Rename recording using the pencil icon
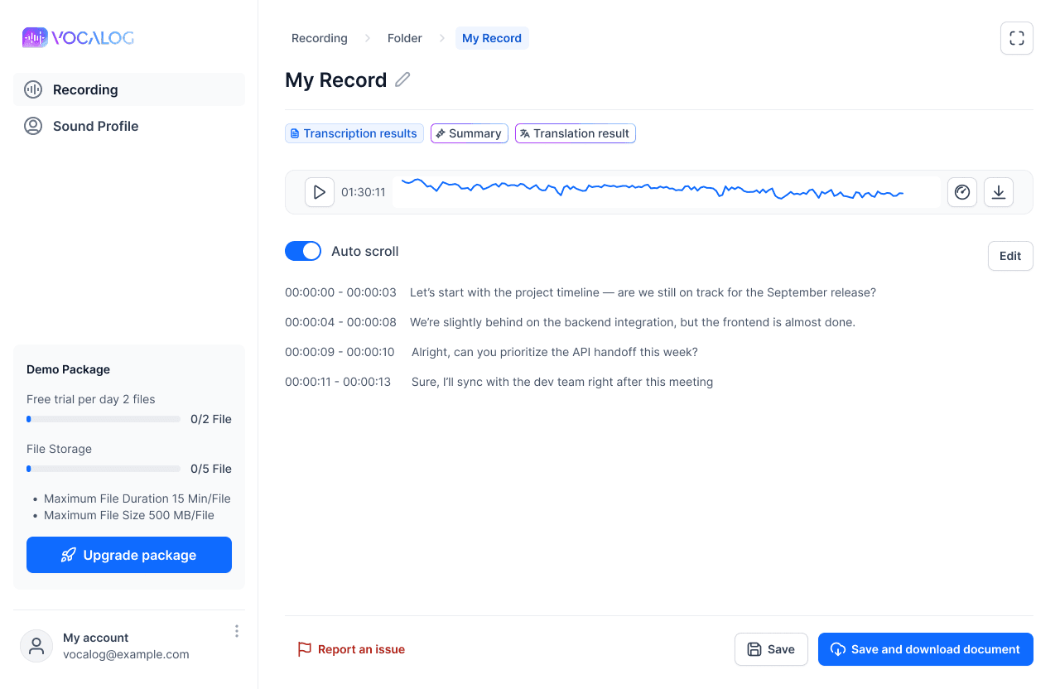The height and width of the screenshot is (689, 1060). point(402,79)
